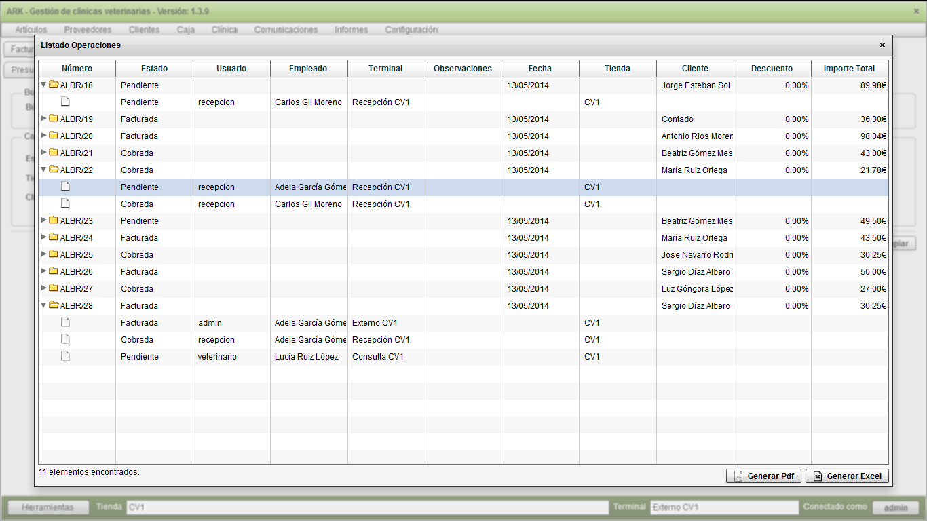Viewport: 927px width, 521px height.
Task: Click the document icon under ALBR/18
Action: point(65,102)
